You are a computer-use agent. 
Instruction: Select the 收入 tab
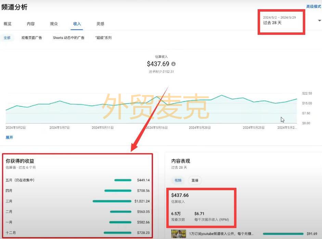(x=77, y=24)
